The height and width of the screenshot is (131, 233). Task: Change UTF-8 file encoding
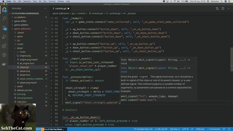185,129
